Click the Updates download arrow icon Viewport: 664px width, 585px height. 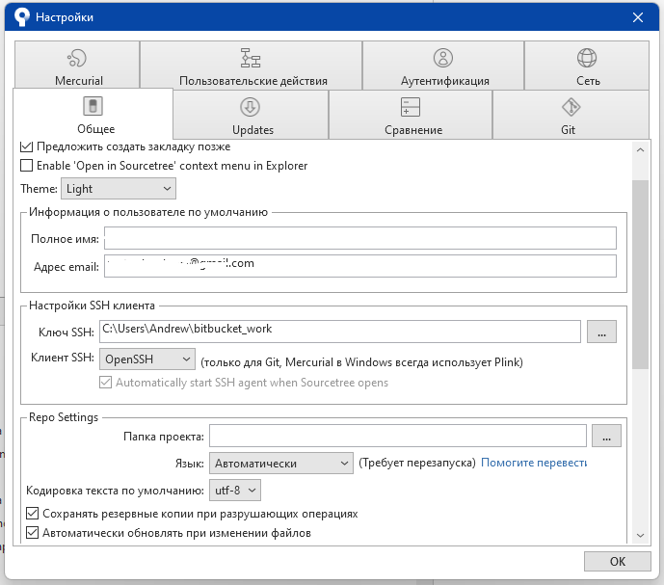click(x=250, y=107)
